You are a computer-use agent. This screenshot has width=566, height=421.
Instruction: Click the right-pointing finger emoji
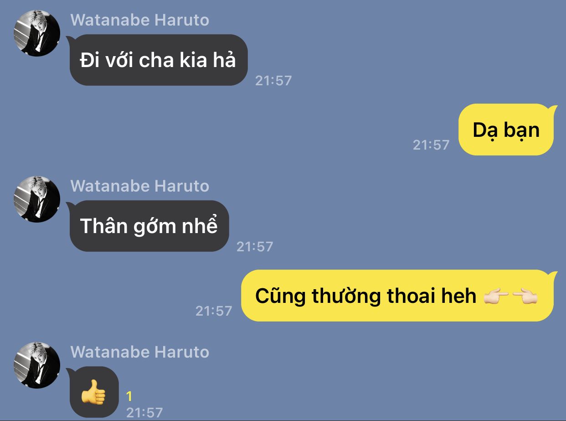pyautogui.click(x=496, y=297)
